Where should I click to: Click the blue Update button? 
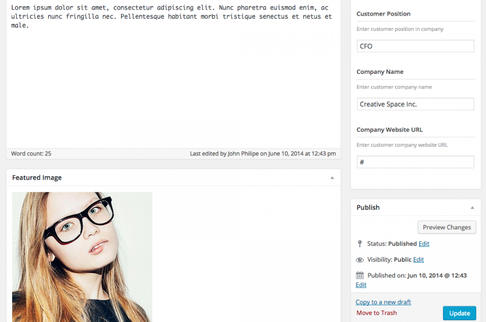[459, 313]
